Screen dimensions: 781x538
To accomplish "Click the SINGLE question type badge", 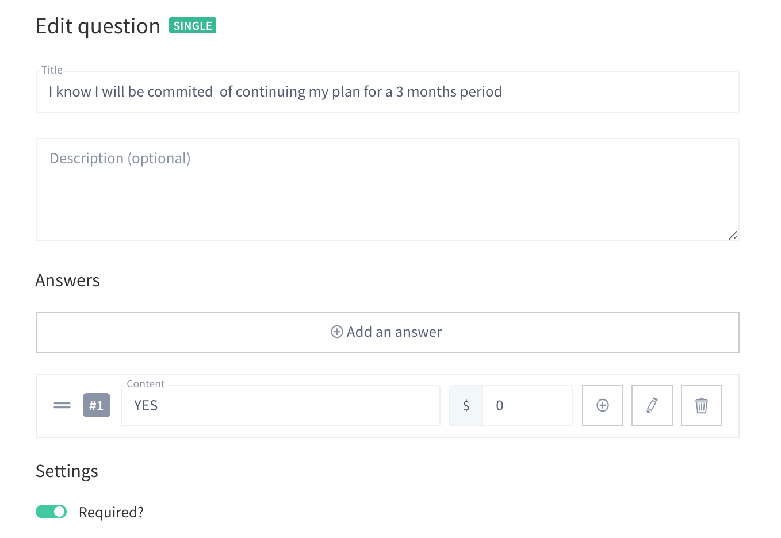I will 193,26.
